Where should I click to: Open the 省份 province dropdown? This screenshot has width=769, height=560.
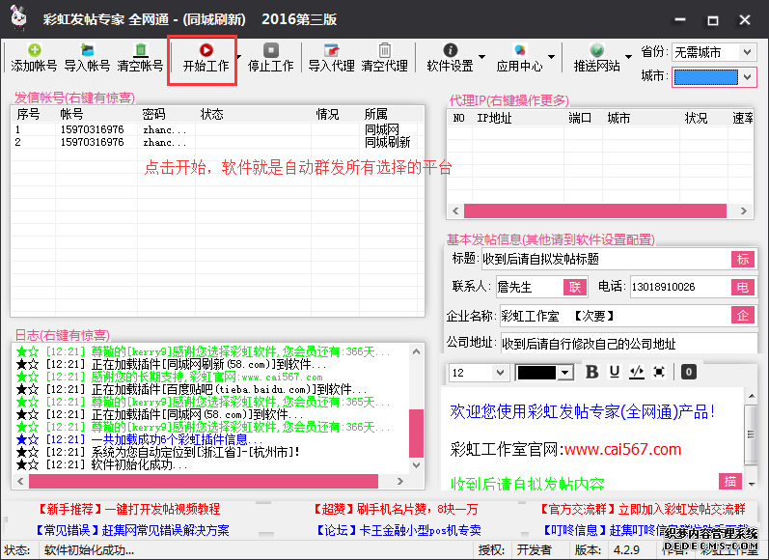coord(748,52)
